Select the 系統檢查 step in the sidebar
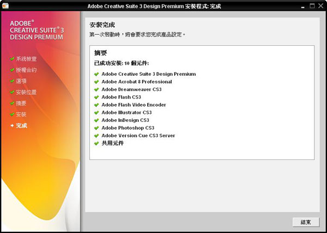The height and width of the screenshot is (233, 327). point(26,59)
